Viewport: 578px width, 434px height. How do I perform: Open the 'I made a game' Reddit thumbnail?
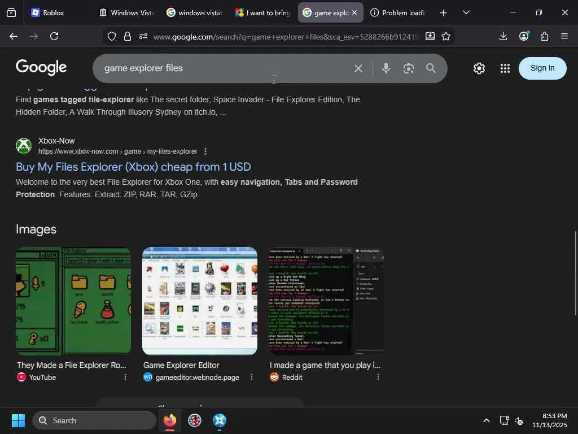[326, 301]
